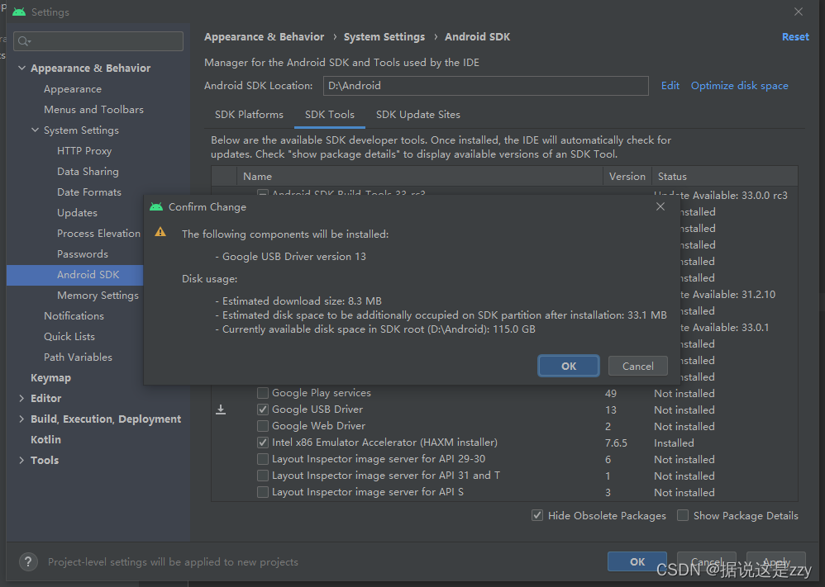This screenshot has width=825, height=587.
Task: Open Memory Settings page
Action: [x=98, y=296]
